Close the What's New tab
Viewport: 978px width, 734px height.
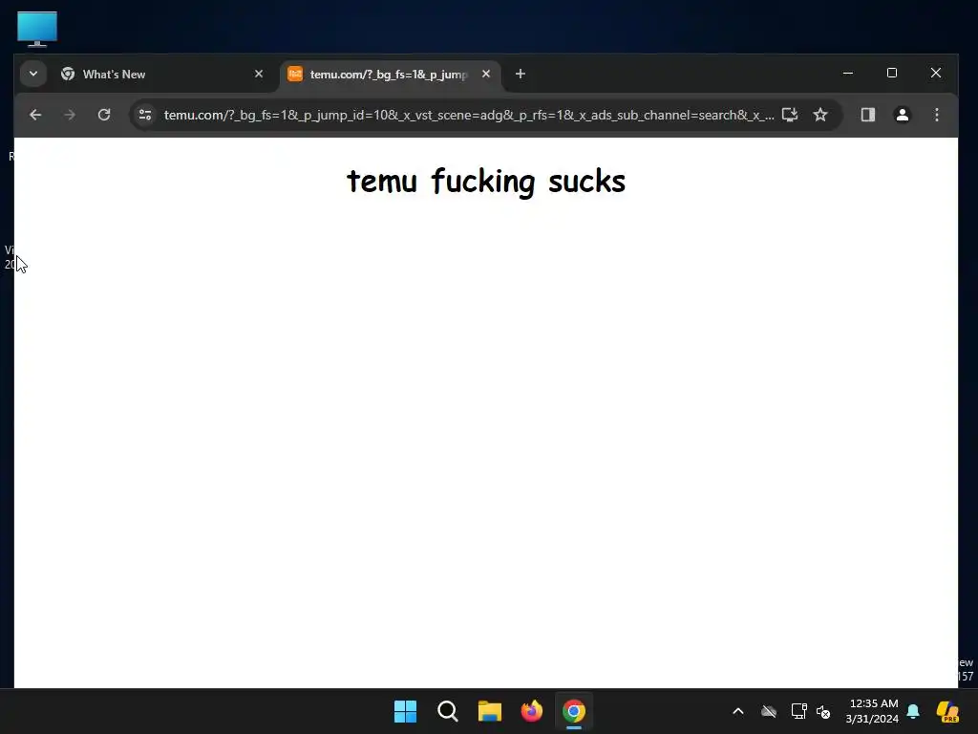click(259, 74)
